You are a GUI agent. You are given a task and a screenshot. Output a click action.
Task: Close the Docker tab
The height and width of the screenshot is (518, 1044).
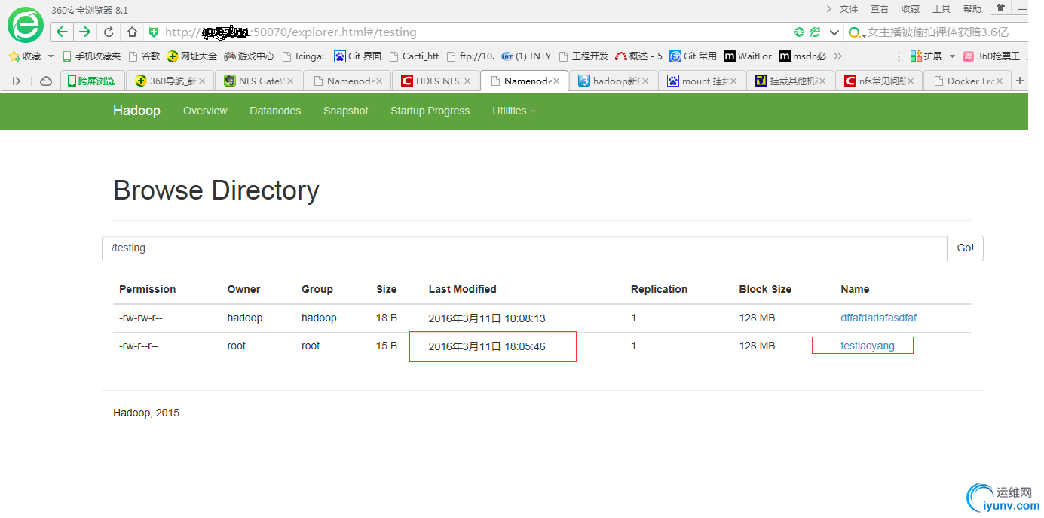click(x=1000, y=81)
